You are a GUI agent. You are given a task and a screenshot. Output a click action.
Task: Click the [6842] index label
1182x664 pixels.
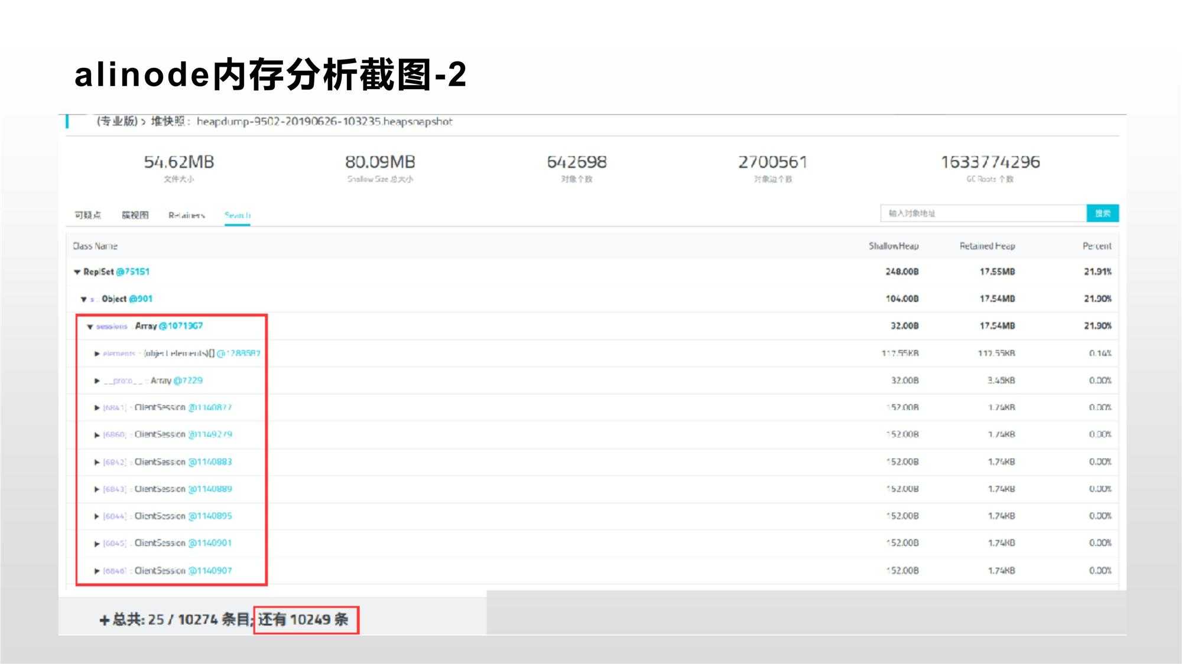coord(115,462)
